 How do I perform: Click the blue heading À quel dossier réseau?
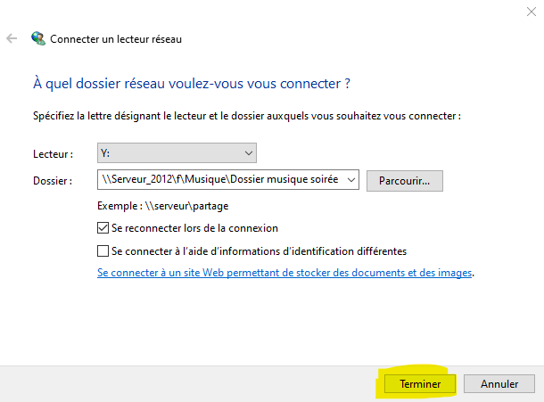[x=192, y=84]
